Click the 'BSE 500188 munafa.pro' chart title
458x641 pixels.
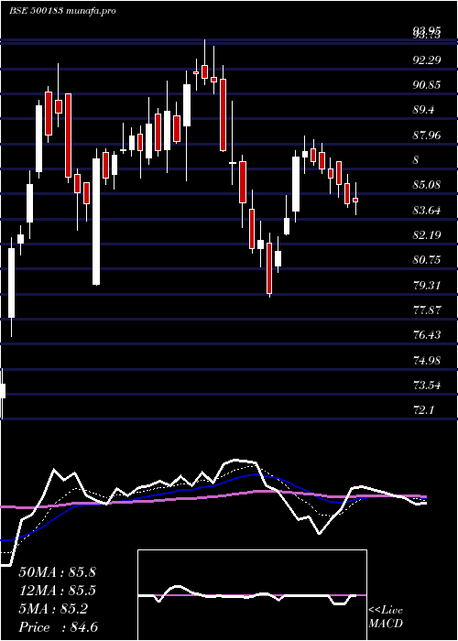click(62, 10)
